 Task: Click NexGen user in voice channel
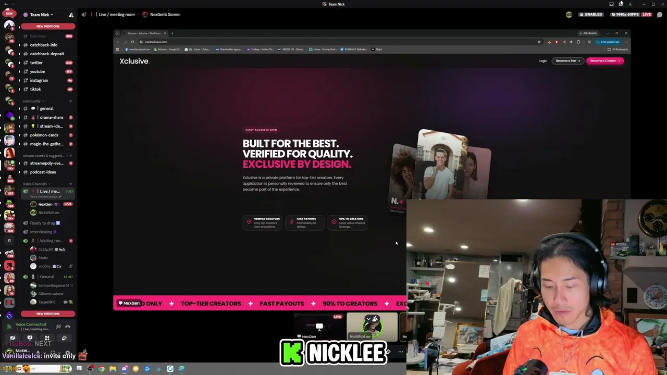click(51, 204)
